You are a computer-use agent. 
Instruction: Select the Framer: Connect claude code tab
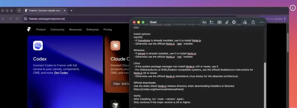[45, 10]
